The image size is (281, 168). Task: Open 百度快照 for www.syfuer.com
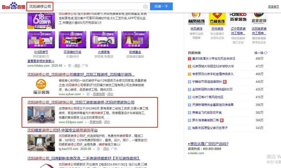click(99, 94)
